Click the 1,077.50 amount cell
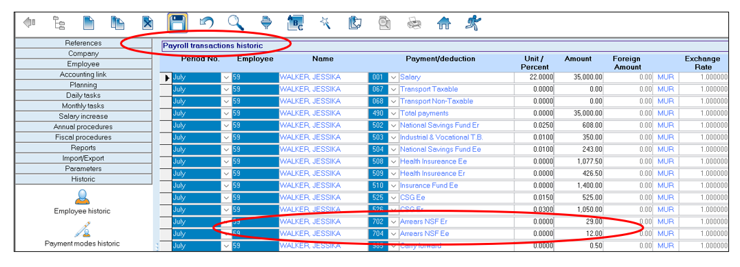 tap(579, 161)
